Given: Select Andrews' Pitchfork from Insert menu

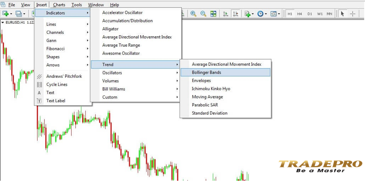Looking at the screenshot, I should point(62,77).
